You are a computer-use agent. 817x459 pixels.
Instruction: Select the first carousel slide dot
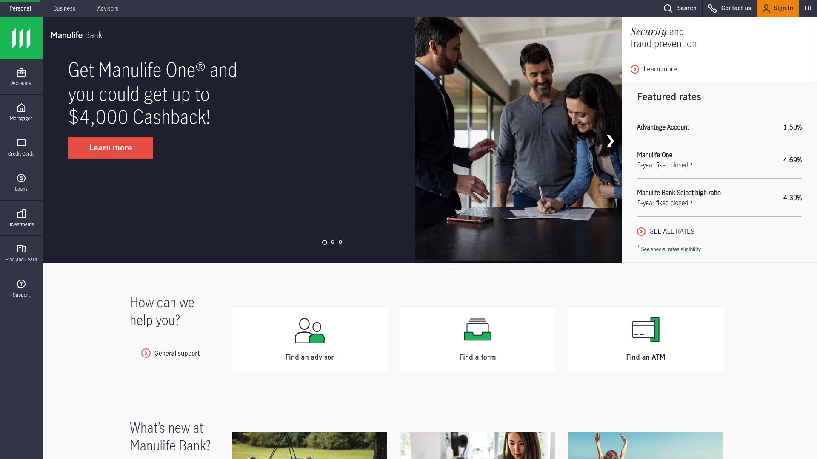click(325, 242)
